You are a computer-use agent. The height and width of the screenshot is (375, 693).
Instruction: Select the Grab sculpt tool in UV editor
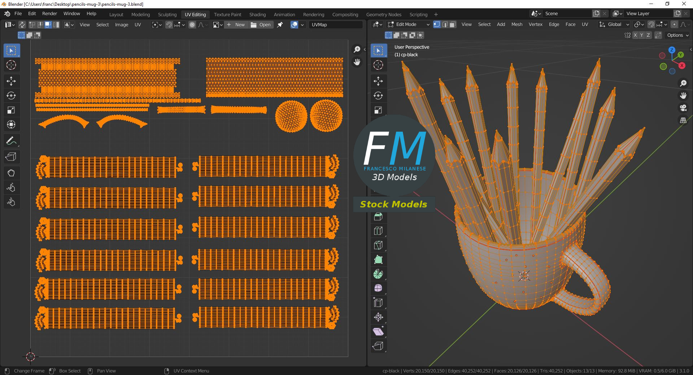coord(11,173)
